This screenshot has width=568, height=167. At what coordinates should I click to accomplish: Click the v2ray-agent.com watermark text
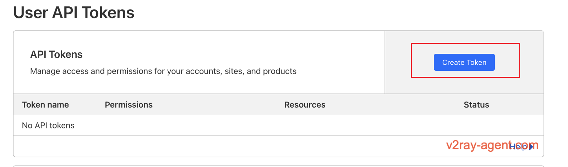coord(476,145)
